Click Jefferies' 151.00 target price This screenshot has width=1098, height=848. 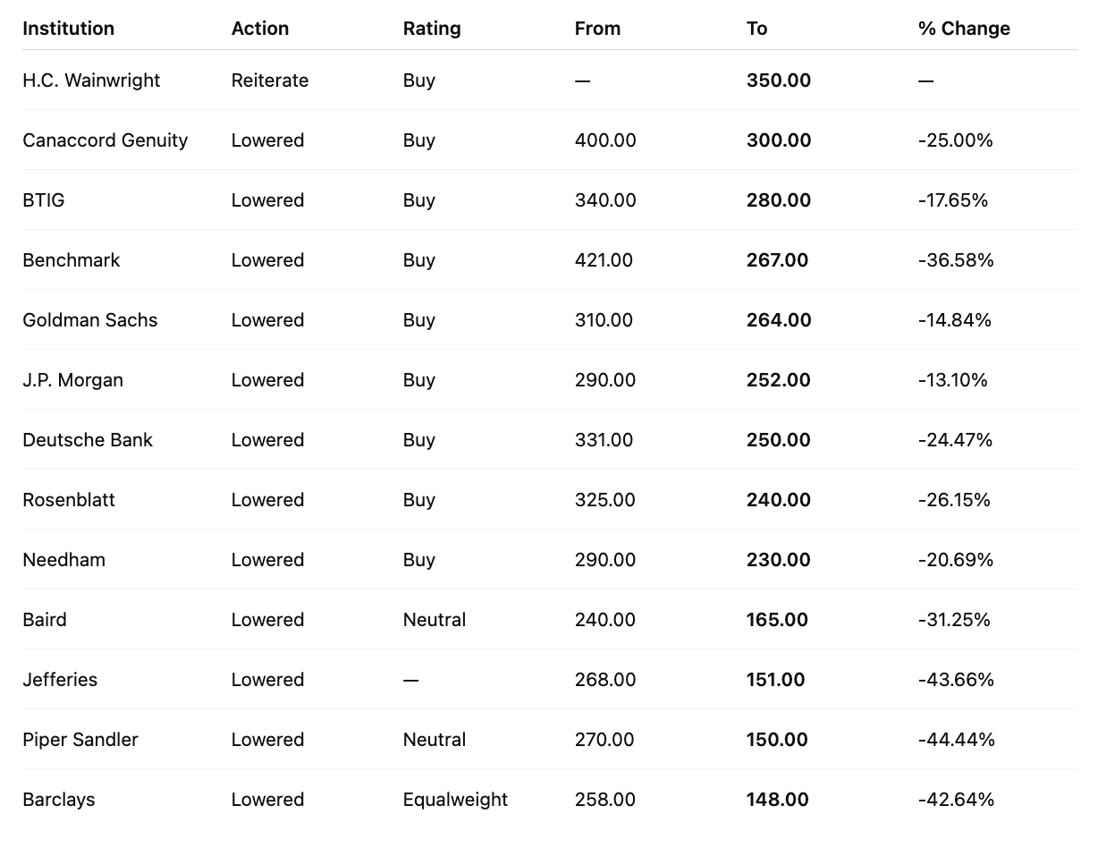(x=775, y=680)
